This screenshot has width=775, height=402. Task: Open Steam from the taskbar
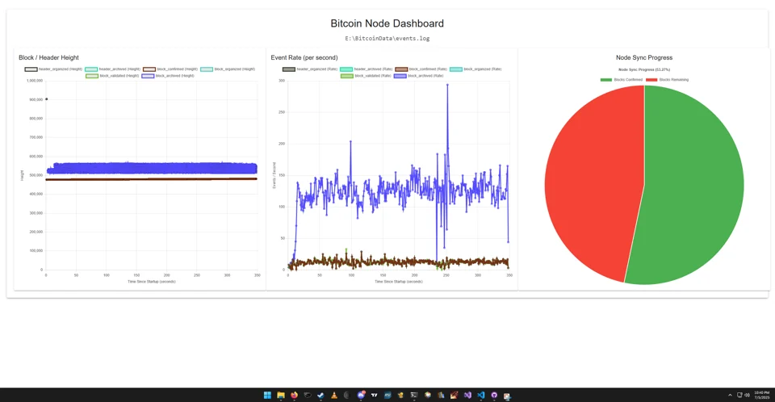click(x=320, y=395)
